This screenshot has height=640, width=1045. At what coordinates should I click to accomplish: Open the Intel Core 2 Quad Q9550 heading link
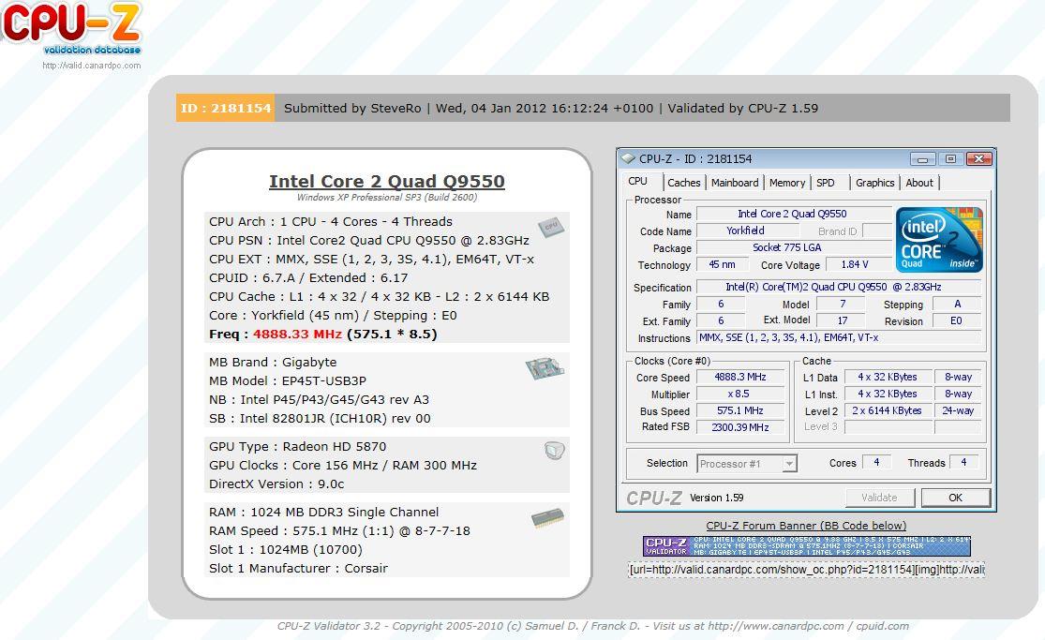coord(386,182)
